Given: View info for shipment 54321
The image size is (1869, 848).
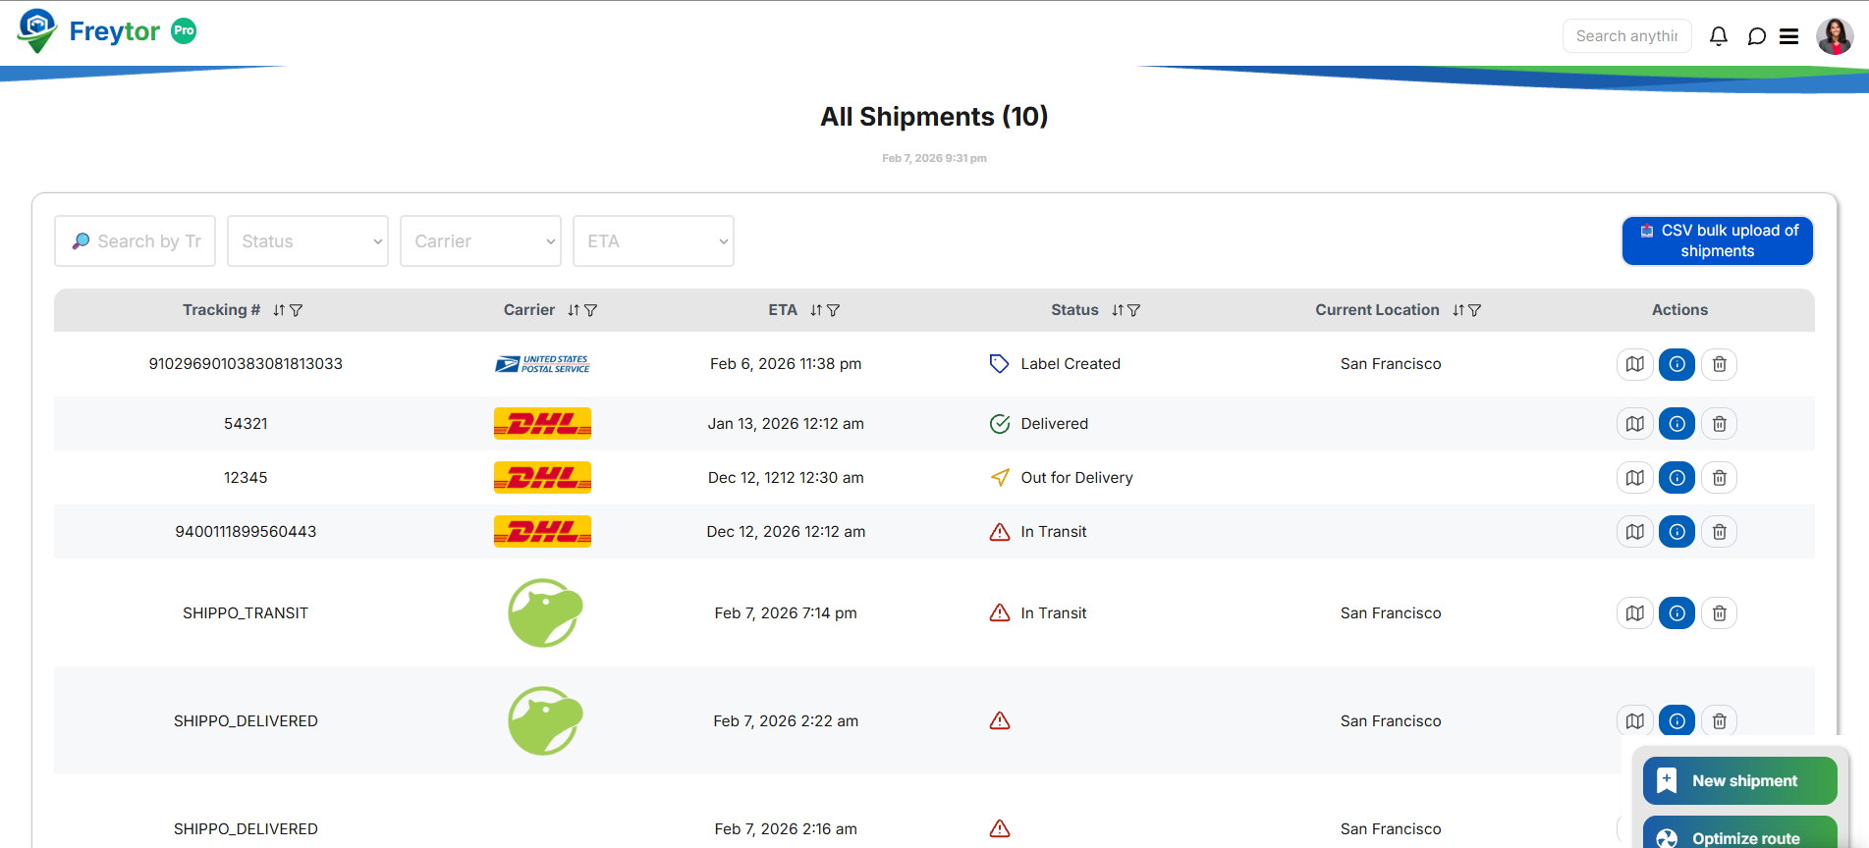Looking at the screenshot, I should (1677, 424).
